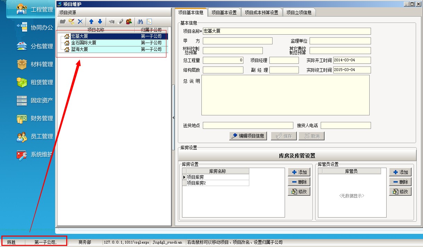The image size is (423, 247).
Task: Select the 项目库房2 row in warehouse list
Action: pyautogui.click(x=215, y=183)
